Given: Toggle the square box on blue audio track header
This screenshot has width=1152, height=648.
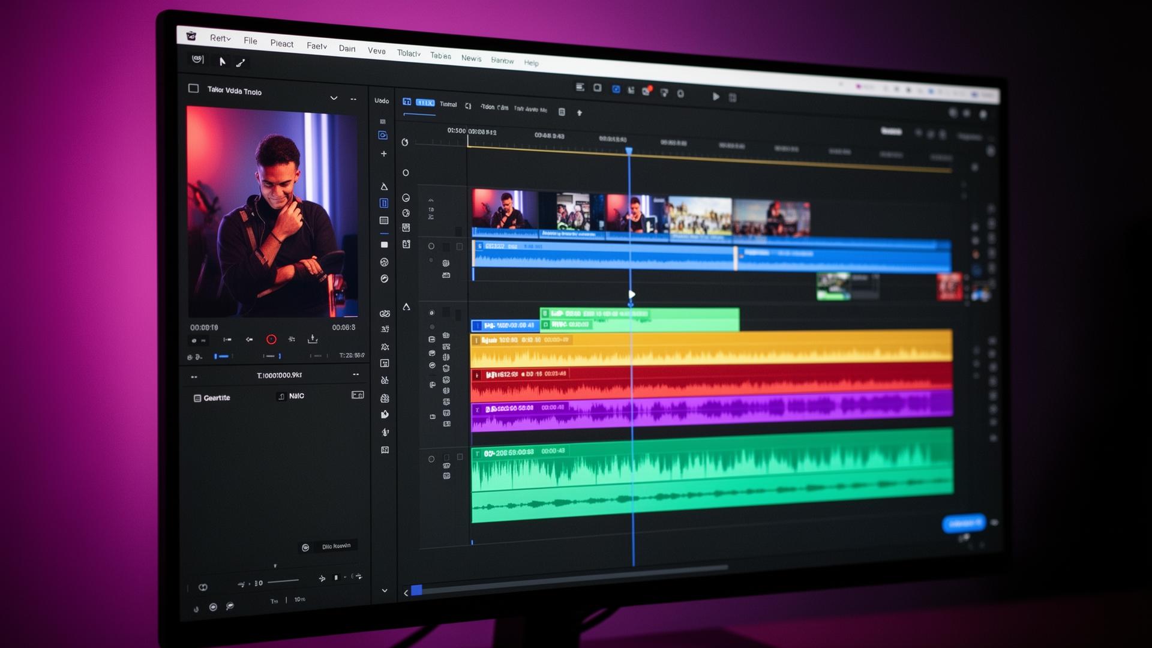Looking at the screenshot, I should (x=460, y=247).
